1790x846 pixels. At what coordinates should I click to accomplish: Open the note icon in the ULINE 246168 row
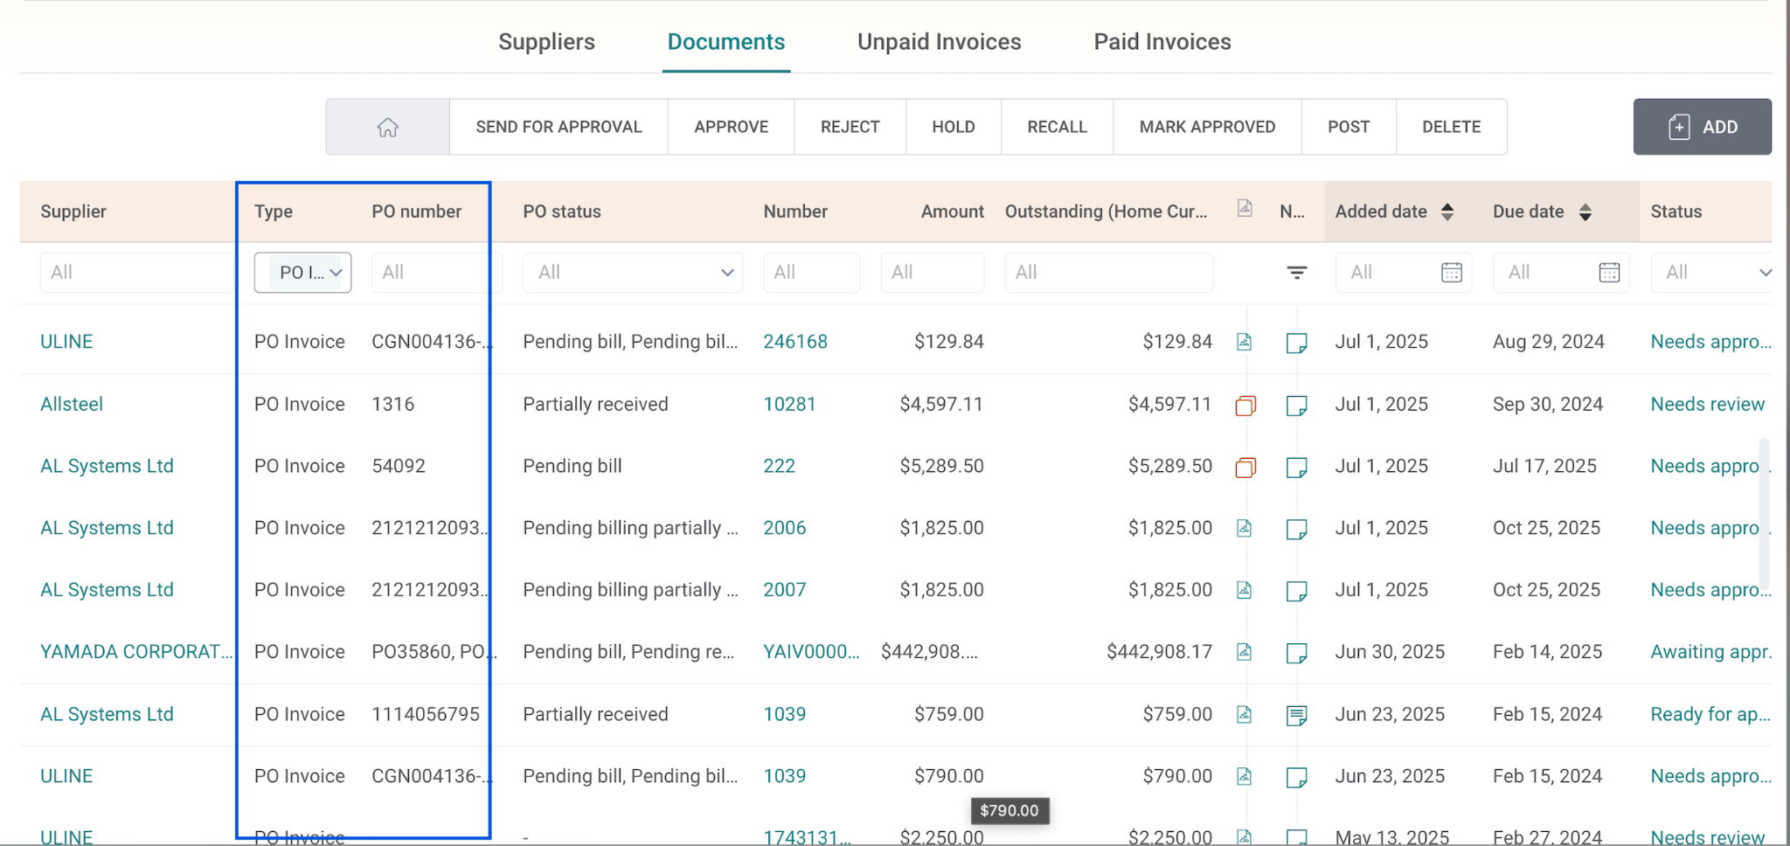[1297, 343]
